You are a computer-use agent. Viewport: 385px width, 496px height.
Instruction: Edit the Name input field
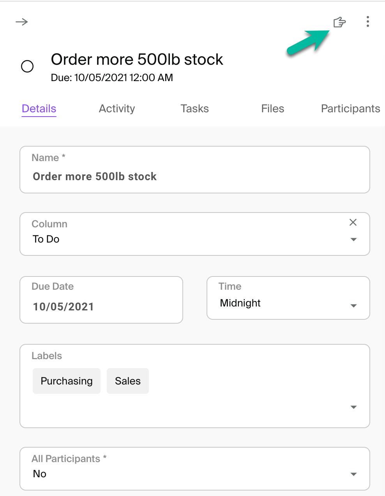pyautogui.click(x=194, y=177)
